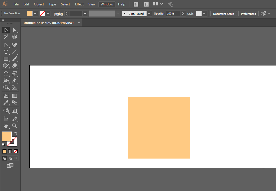Click the orange fill swatch in control bar
This screenshot has width=276, height=191.
(30, 14)
